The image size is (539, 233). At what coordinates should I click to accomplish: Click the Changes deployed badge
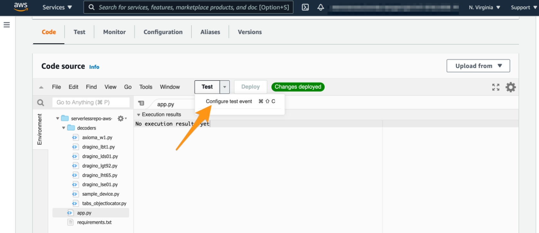click(298, 87)
